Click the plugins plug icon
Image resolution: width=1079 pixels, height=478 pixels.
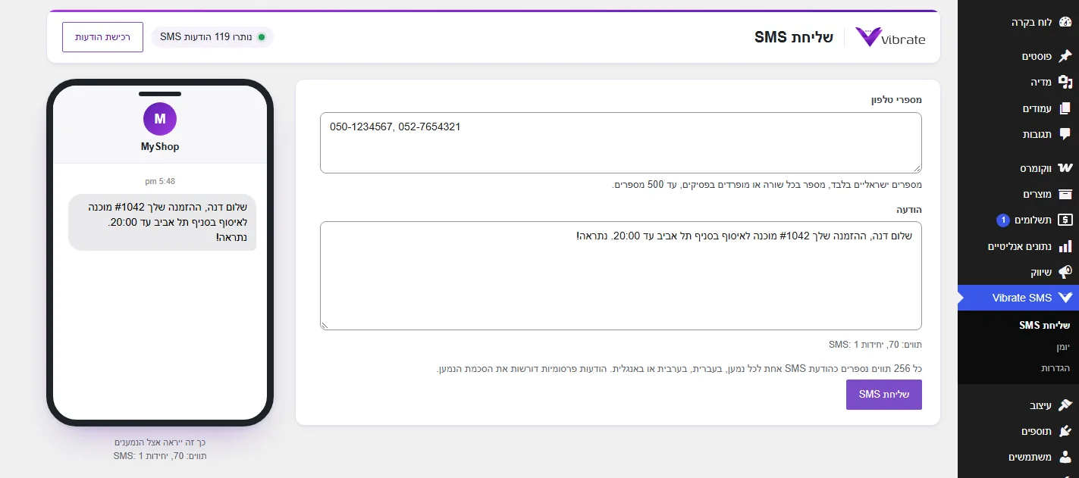1065,431
